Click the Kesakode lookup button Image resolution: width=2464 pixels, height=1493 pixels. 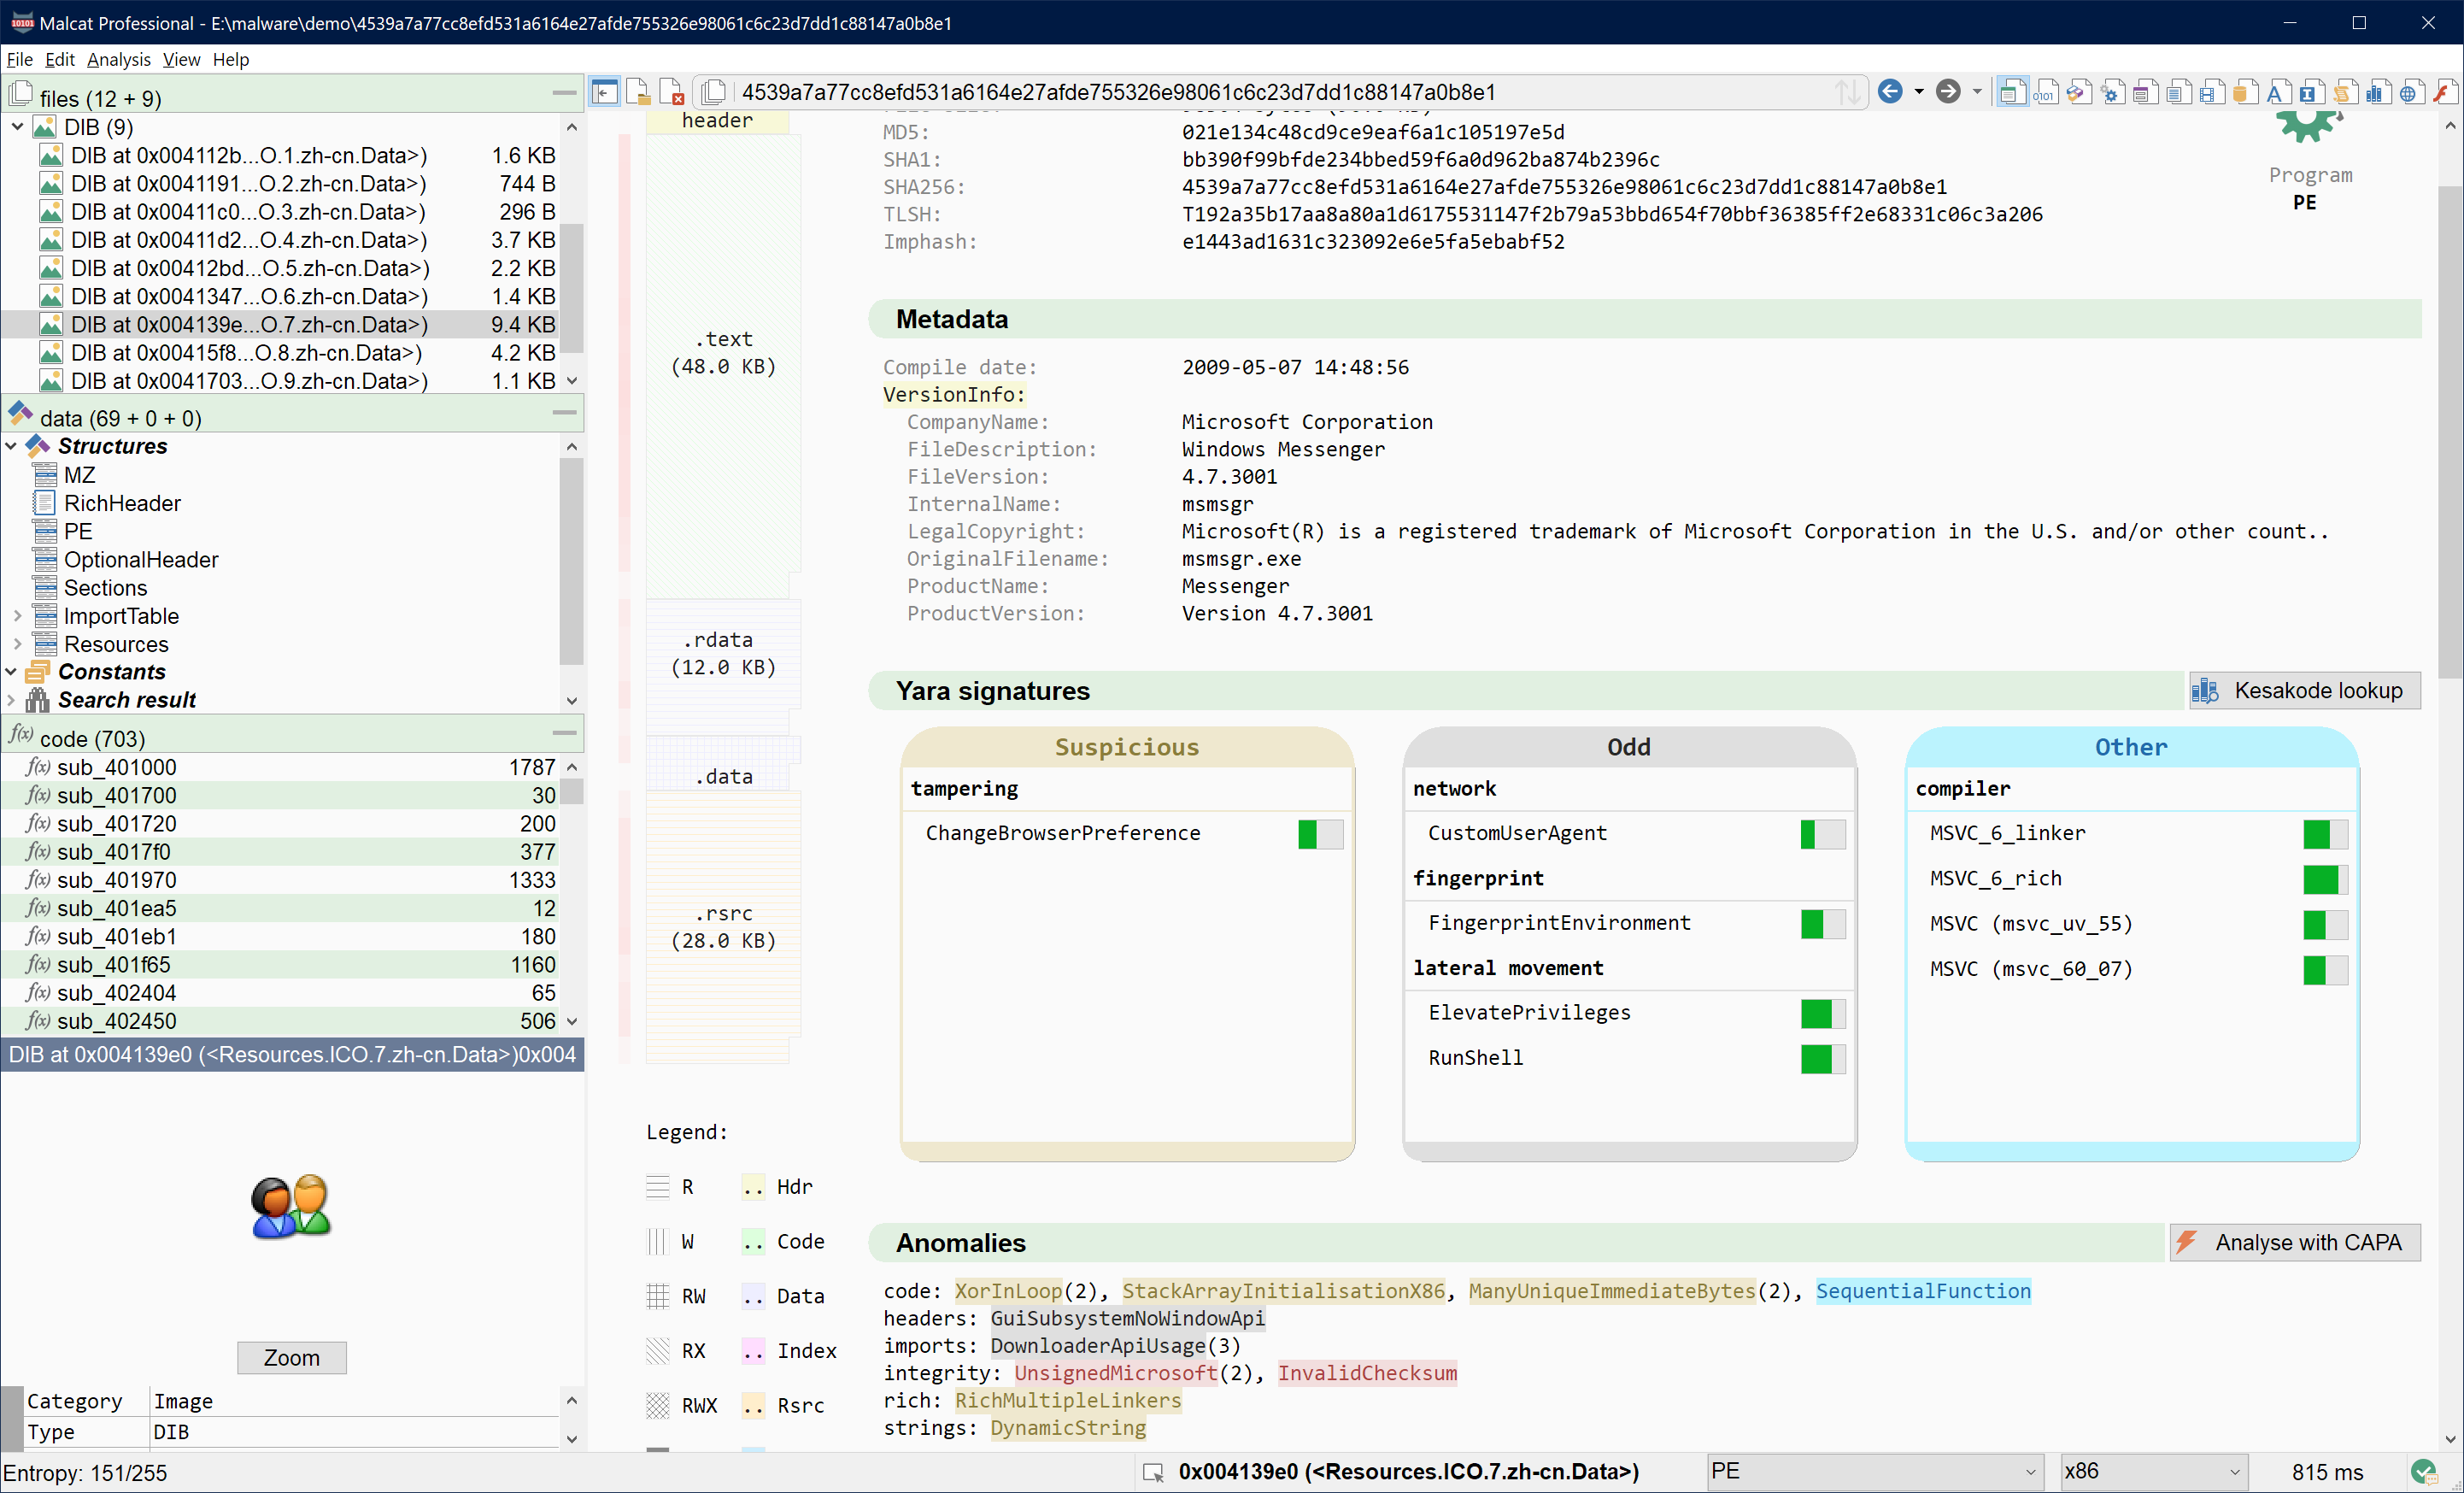pyautogui.click(x=2304, y=690)
